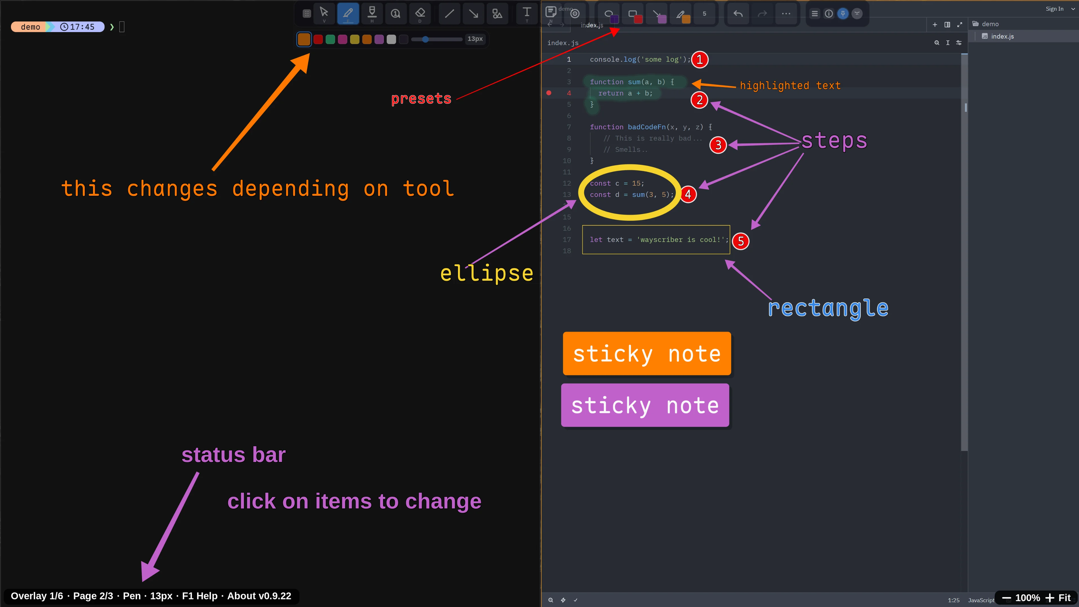Change language mode from JavaScript
This screenshot has height=607, width=1079.
[x=981, y=600]
